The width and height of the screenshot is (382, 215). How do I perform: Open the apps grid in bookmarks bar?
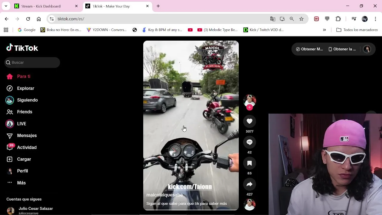pos(6,30)
